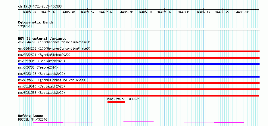268x126 pixels.
Task: Click the 34405.2k ruler tick label
Action: point(29,12)
